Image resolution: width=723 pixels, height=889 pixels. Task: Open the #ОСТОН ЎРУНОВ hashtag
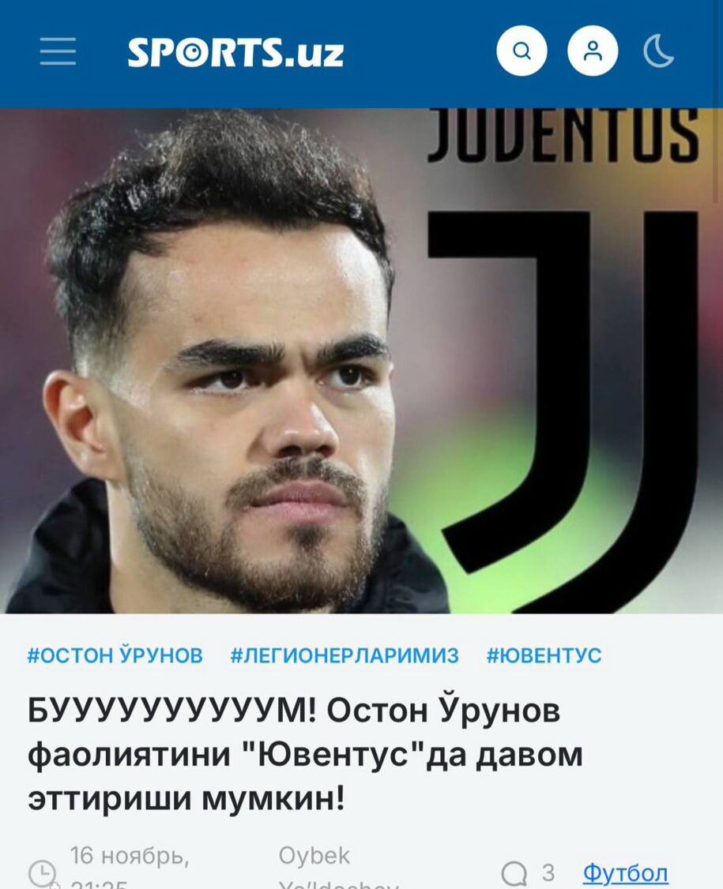[115, 655]
